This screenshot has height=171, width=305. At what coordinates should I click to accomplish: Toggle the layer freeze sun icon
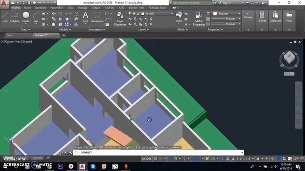(134, 14)
